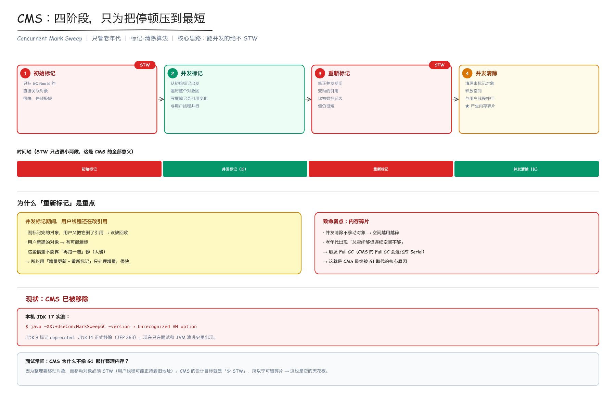Click the line 用户新建的对象 → 有可能漏标
The width and height of the screenshot is (616, 413).
(x=57, y=242)
